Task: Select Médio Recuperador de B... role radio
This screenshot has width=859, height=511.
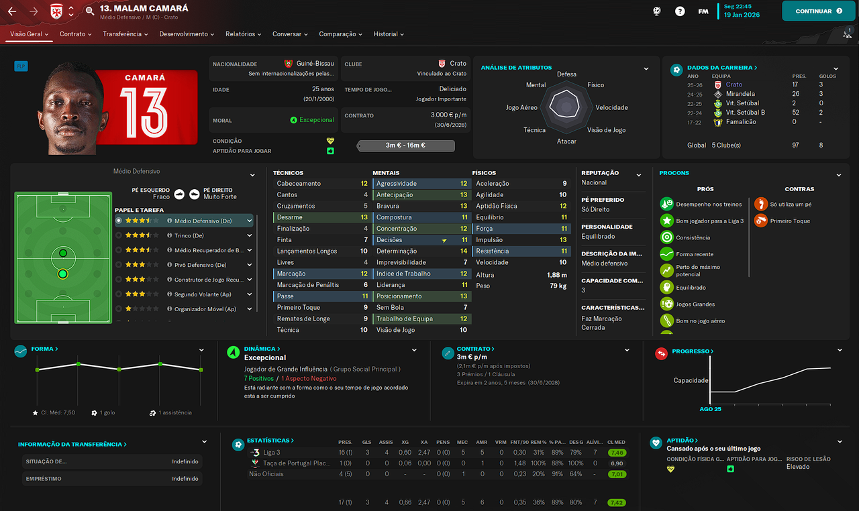Action: pyautogui.click(x=119, y=250)
